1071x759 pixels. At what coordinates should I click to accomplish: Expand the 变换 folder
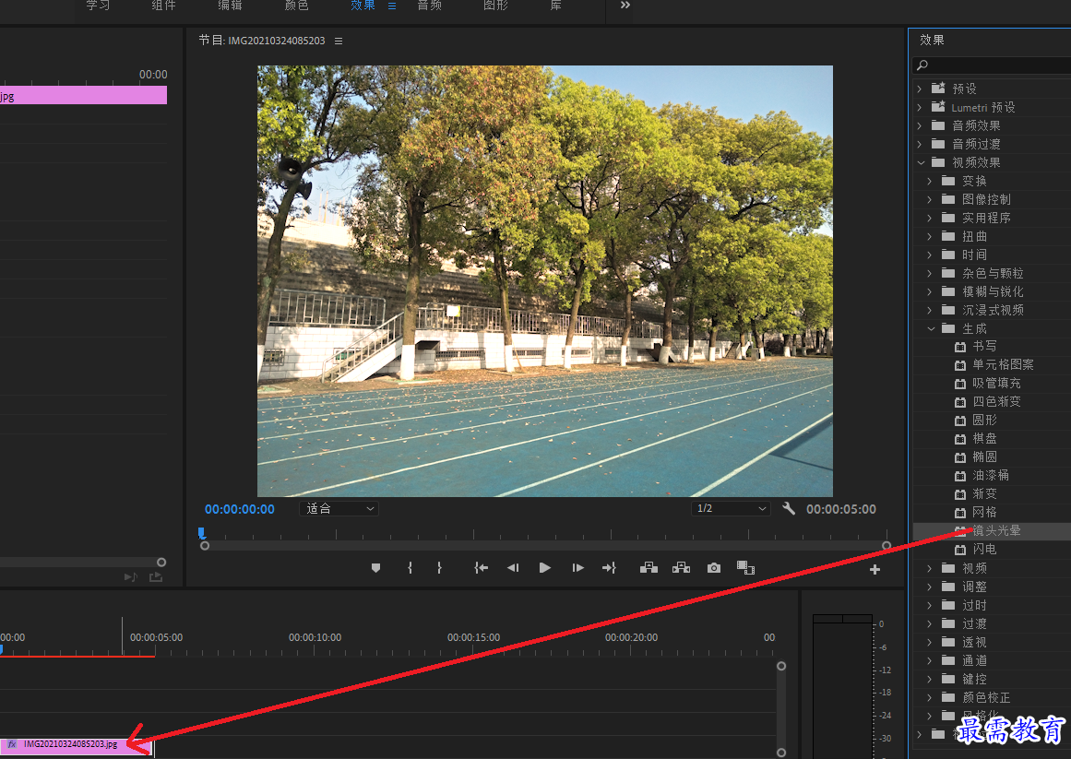pyautogui.click(x=930, y=181)
